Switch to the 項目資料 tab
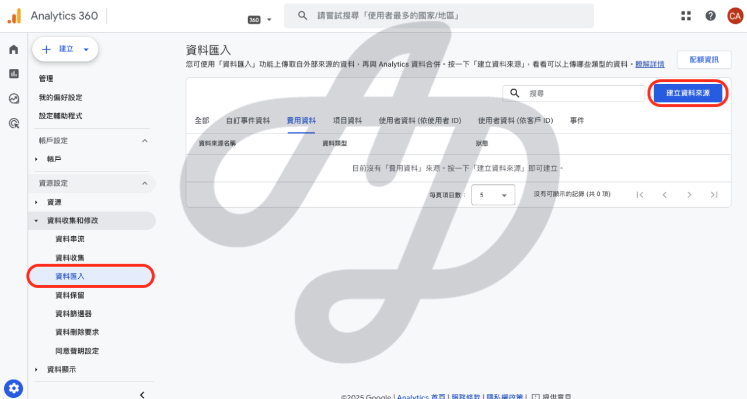The height and width of the screenshot is (399, 747). coord(347,121)
